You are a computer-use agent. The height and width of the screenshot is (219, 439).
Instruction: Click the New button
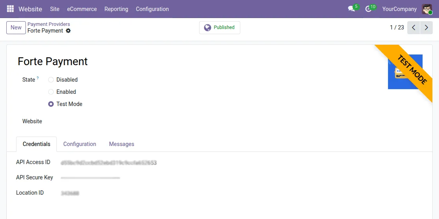(16, 27)
